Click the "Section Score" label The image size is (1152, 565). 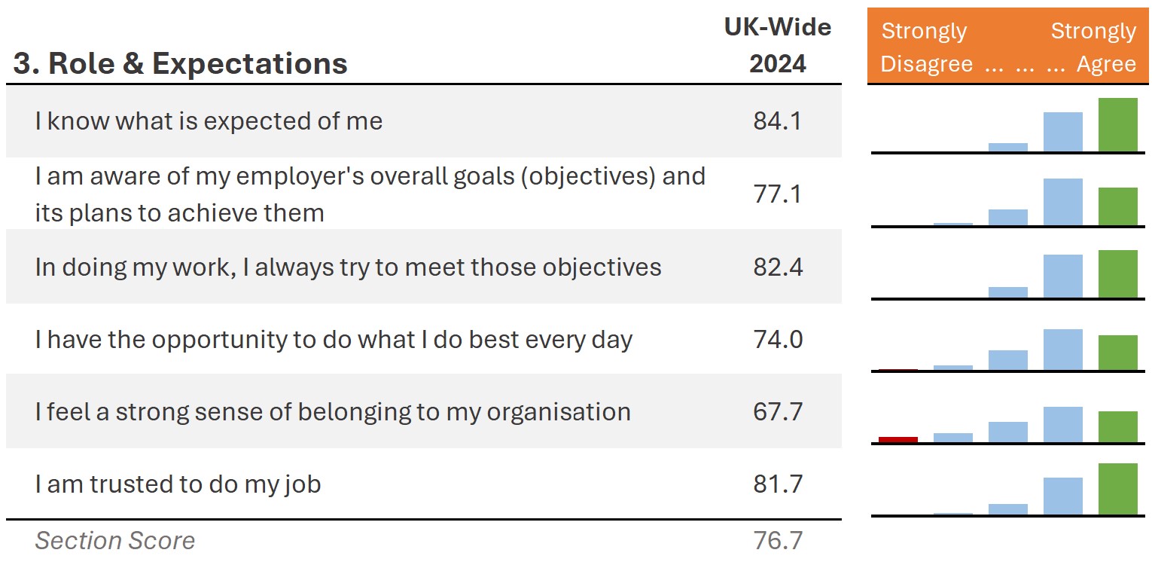click(x=115, y=541)
